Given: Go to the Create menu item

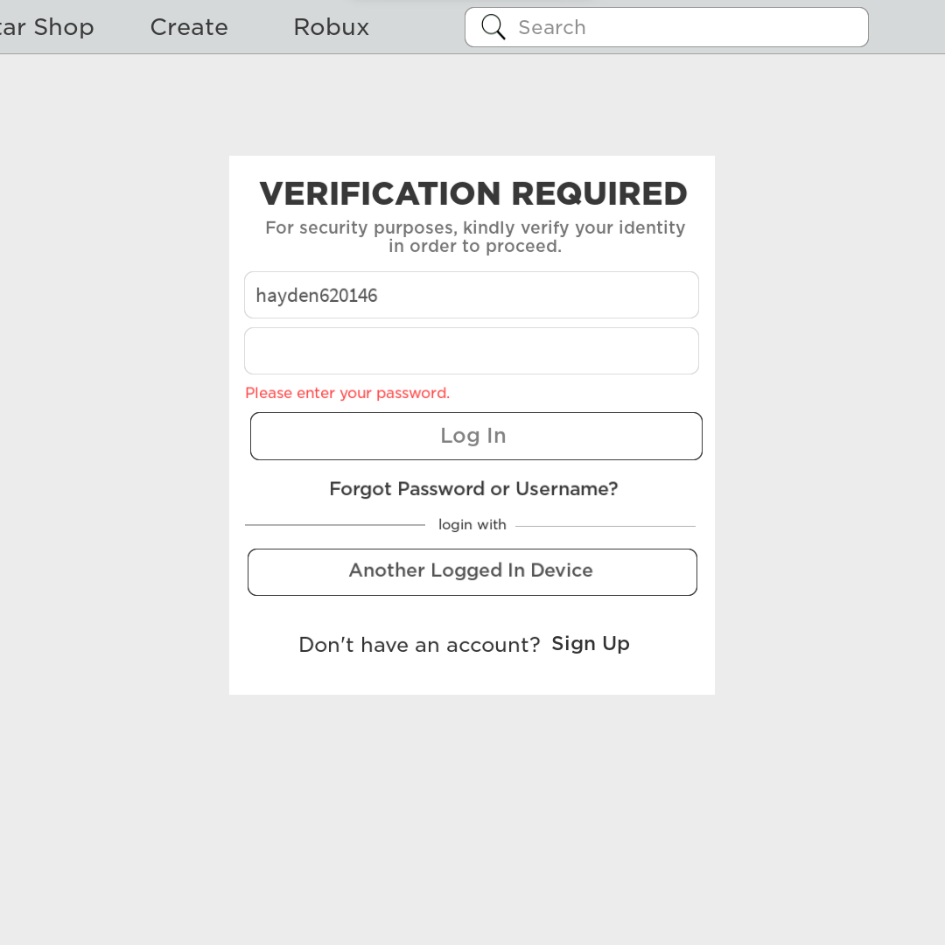Looking at the screenshot, I should pyautogui.click(x=189, y=27).
